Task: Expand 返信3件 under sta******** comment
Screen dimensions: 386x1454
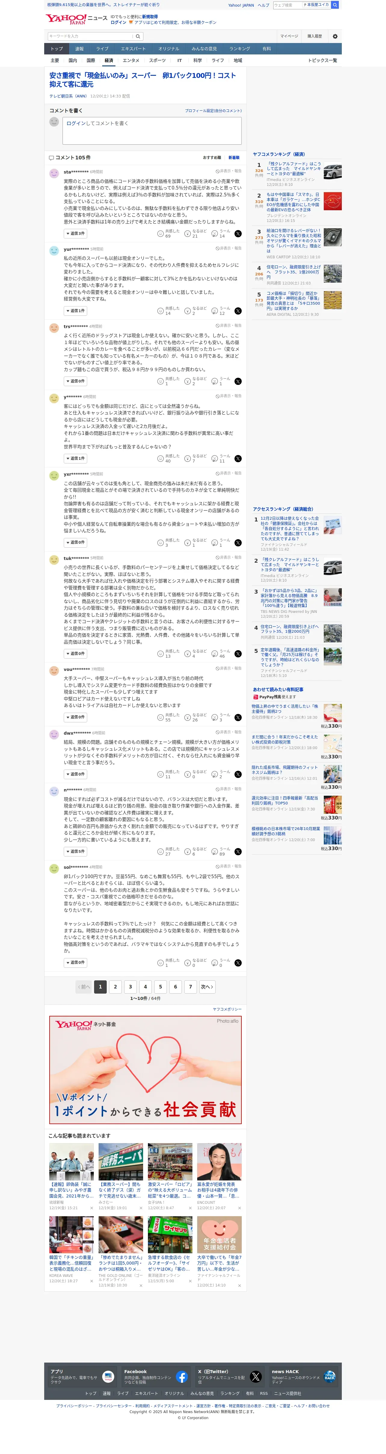Action: point(76,233)
